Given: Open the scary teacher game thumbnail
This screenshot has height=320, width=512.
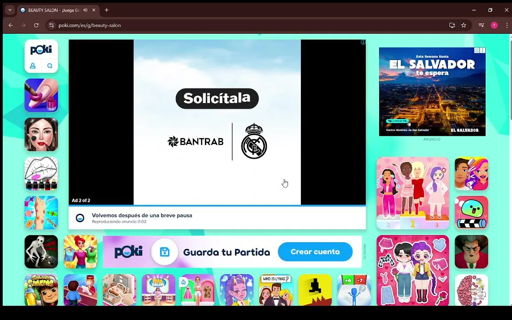Looking at the screenshot, I should click(x=472, y=252).
